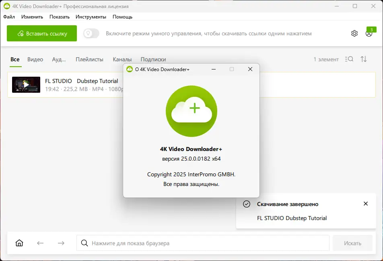This screenshot has height=261, width=383.
Task: Open the app settings gear
Action: coord(354,33)
